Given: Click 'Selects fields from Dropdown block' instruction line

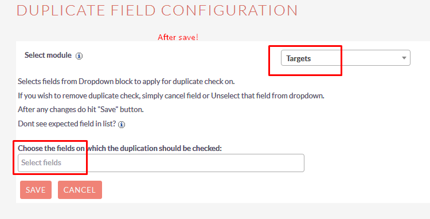Looking at the screenshot, I should coord(126,81).
